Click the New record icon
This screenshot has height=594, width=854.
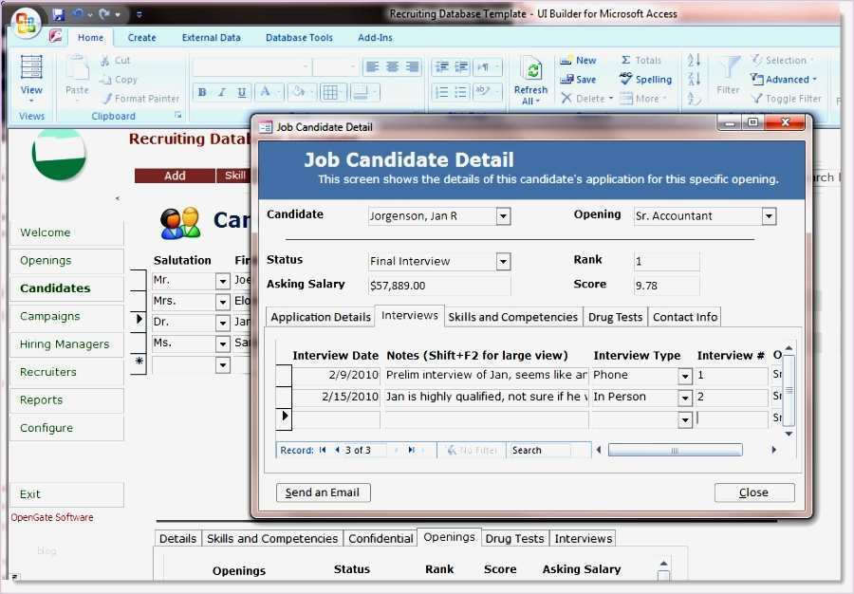pos(566,61)
